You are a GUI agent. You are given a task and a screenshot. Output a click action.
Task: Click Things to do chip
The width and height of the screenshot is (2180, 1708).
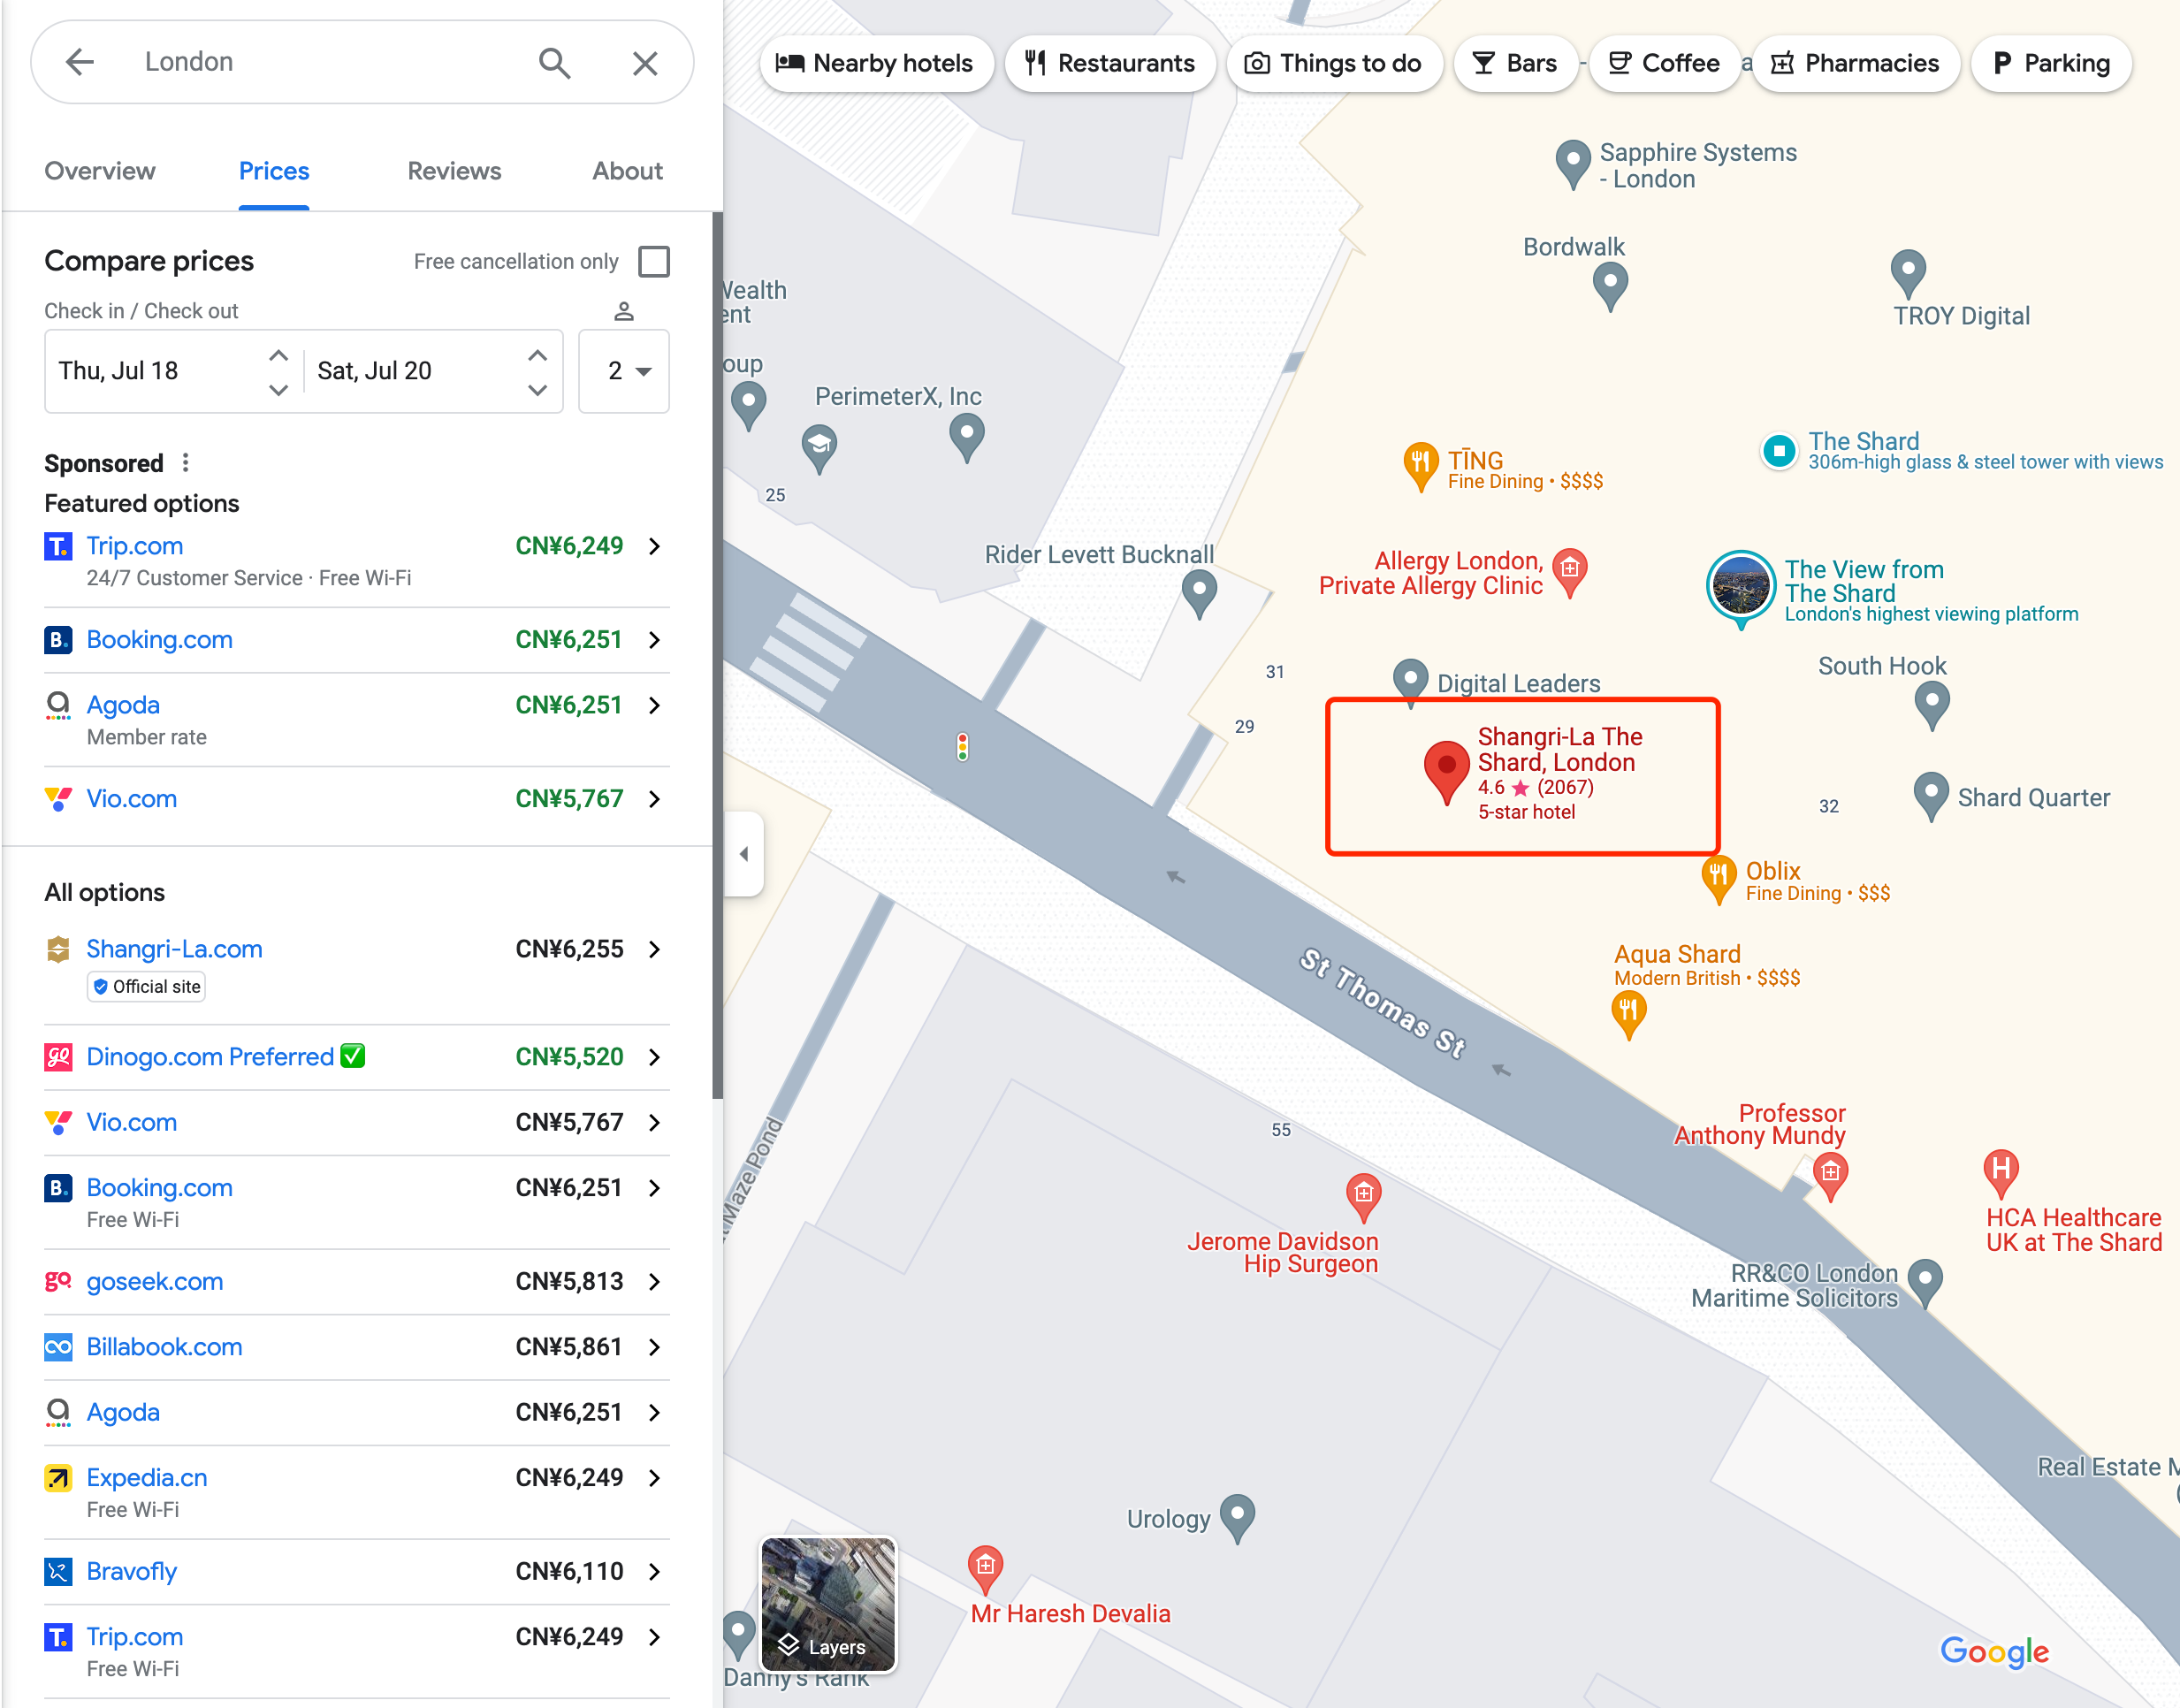coord(1334,64)
